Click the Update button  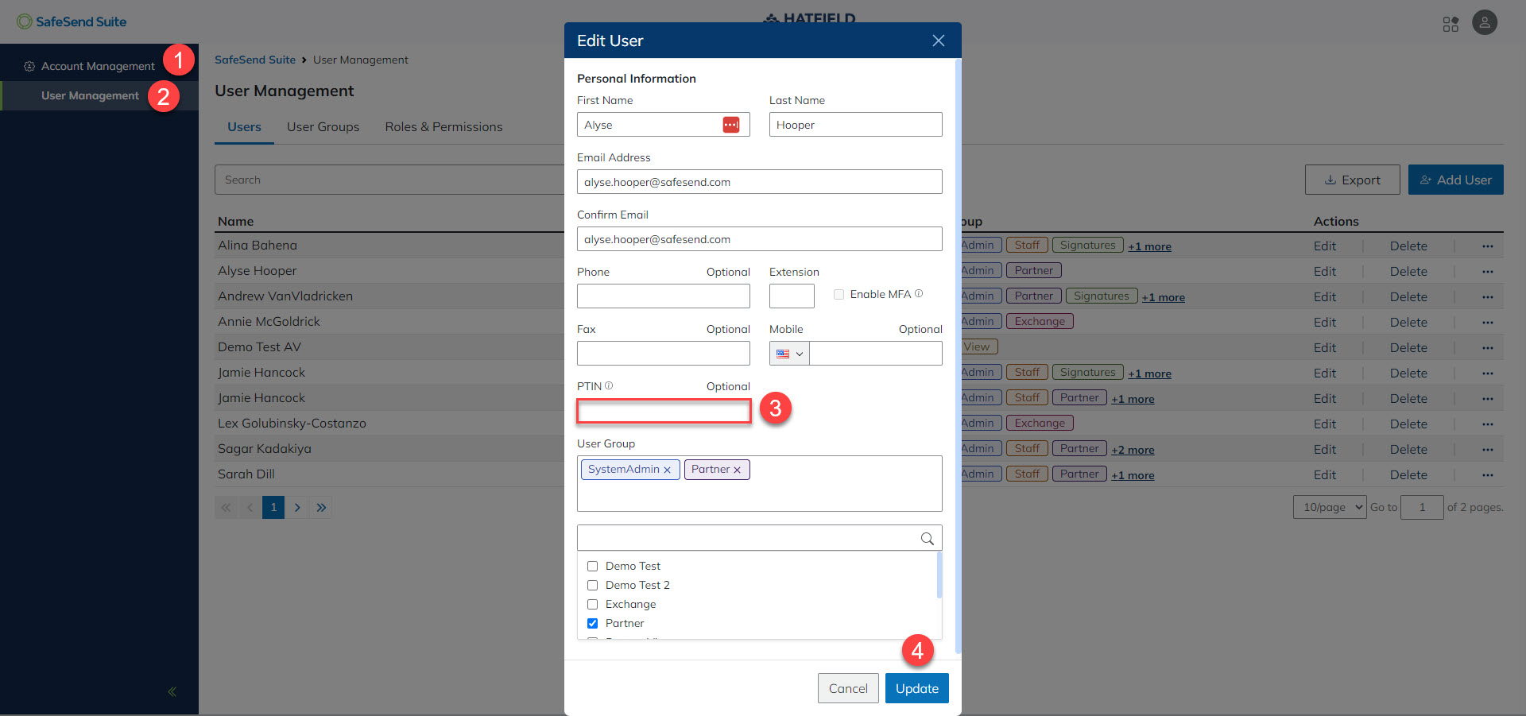916,688
